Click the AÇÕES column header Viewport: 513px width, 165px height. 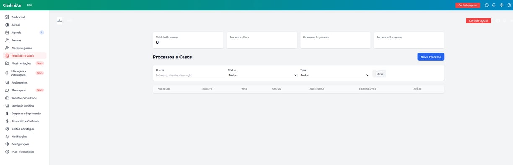[417, 89]
